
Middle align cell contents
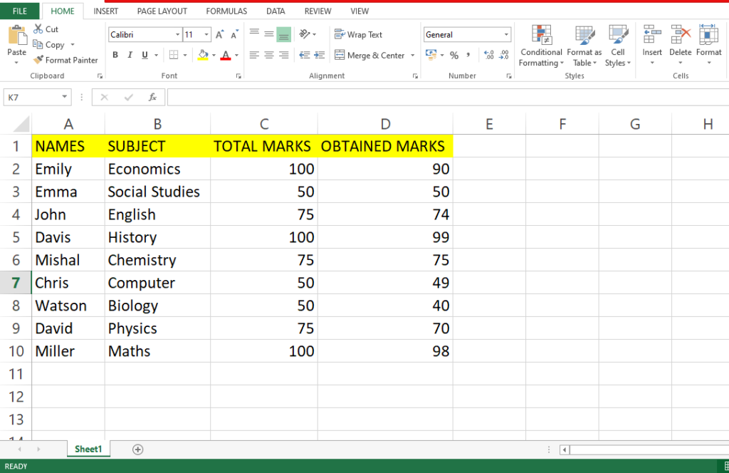268,34
